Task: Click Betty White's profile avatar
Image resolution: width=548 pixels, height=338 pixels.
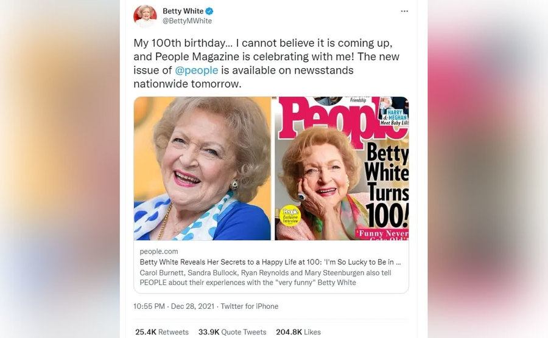Action: pos(145,16)
